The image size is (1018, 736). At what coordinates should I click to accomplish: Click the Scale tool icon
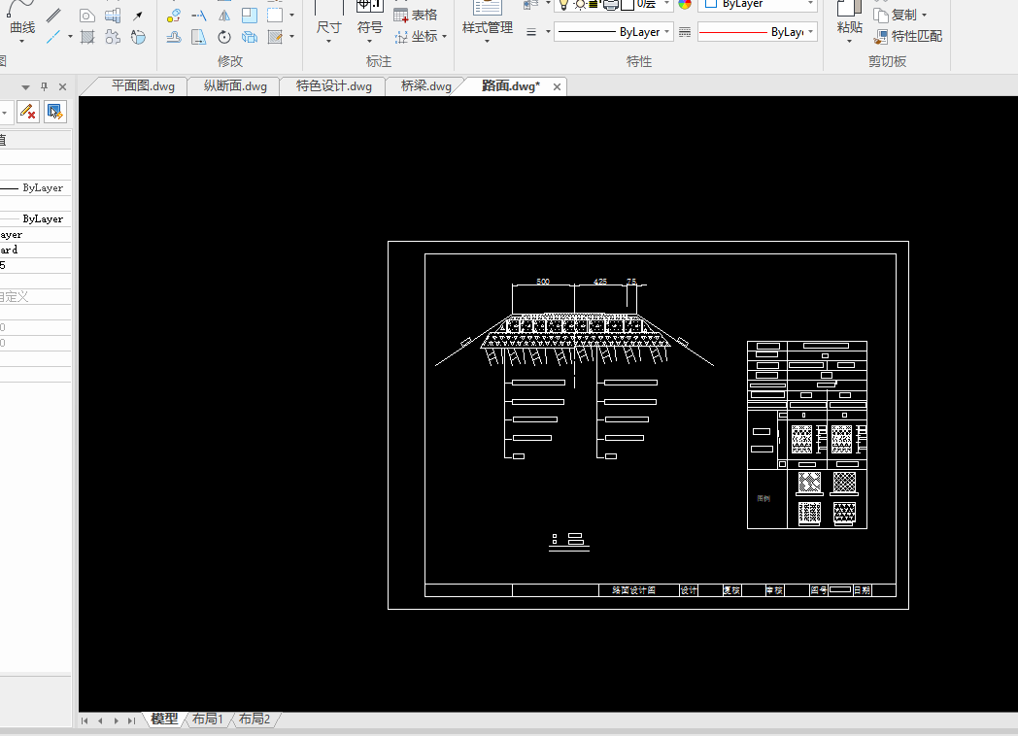[250, 15]
